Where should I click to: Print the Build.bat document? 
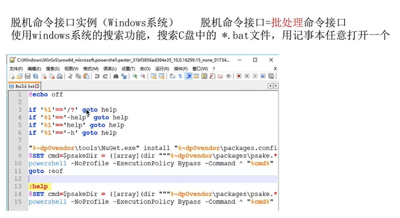point(60,76)
